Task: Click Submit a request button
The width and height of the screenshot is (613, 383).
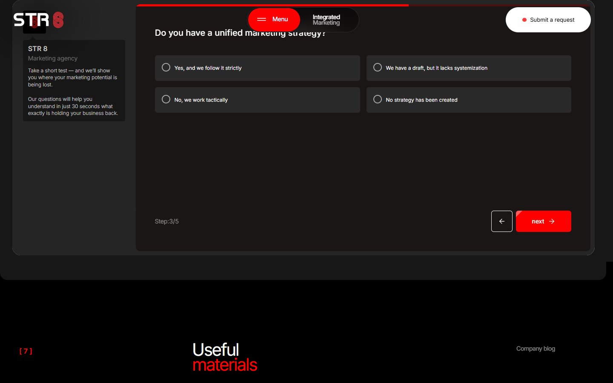Action: [x=548, y=20]
